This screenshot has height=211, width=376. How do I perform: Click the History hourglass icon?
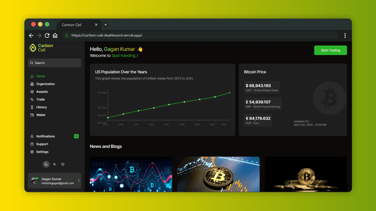coord(32,107)
